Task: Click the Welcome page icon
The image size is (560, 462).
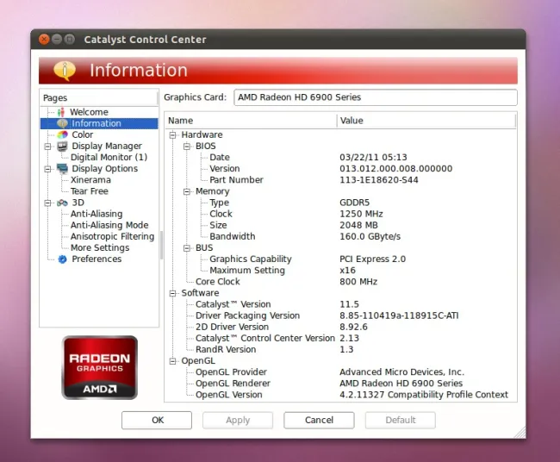Action: [61, 112]
